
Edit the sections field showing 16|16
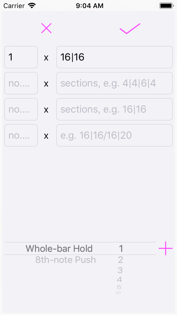point(114,57)
